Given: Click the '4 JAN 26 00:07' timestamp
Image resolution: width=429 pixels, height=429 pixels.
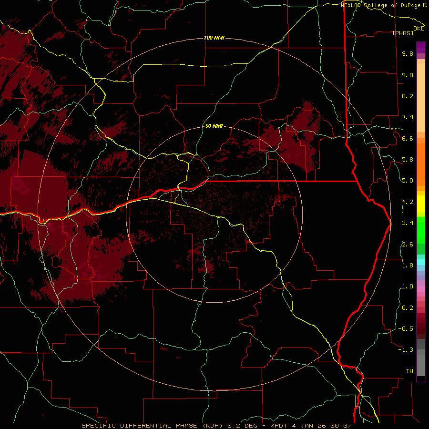Looking at the screenshot, I should point(322,426).
